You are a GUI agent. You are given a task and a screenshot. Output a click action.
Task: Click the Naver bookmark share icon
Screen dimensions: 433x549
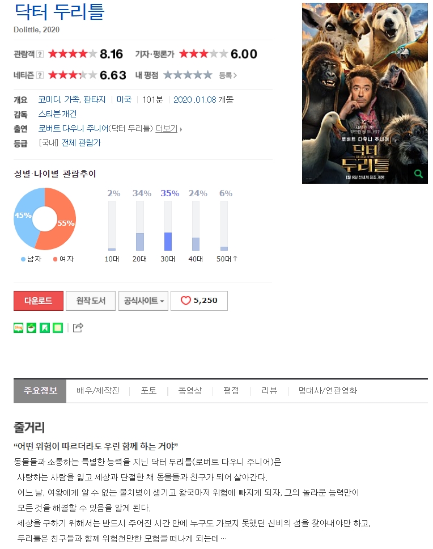coord(45,328)
